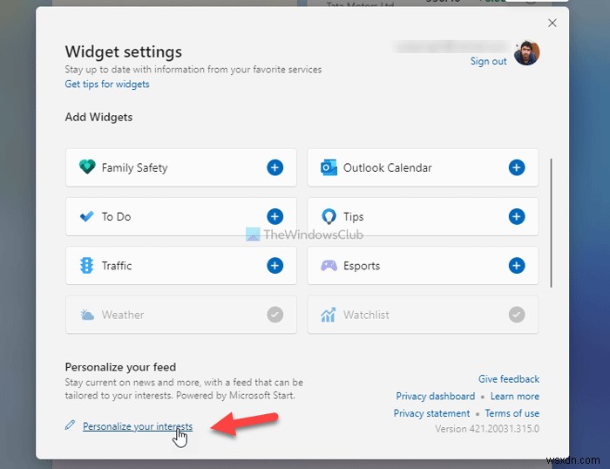The height and width of the screenshot is (469, 610).
Task: Click the pencil icon beside Personalize
Action: click(x=71, y=426)
